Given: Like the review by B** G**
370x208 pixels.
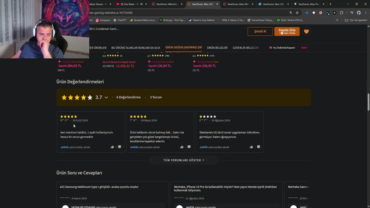Looking at the screenshot, I should [x=112, y=147].
